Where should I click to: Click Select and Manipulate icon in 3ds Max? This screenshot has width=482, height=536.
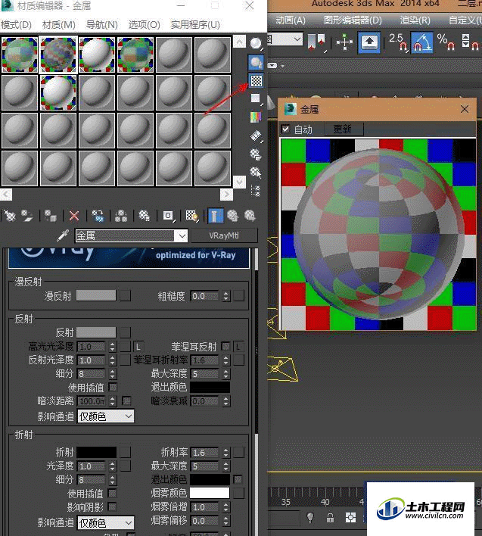[x=344, y=42]
